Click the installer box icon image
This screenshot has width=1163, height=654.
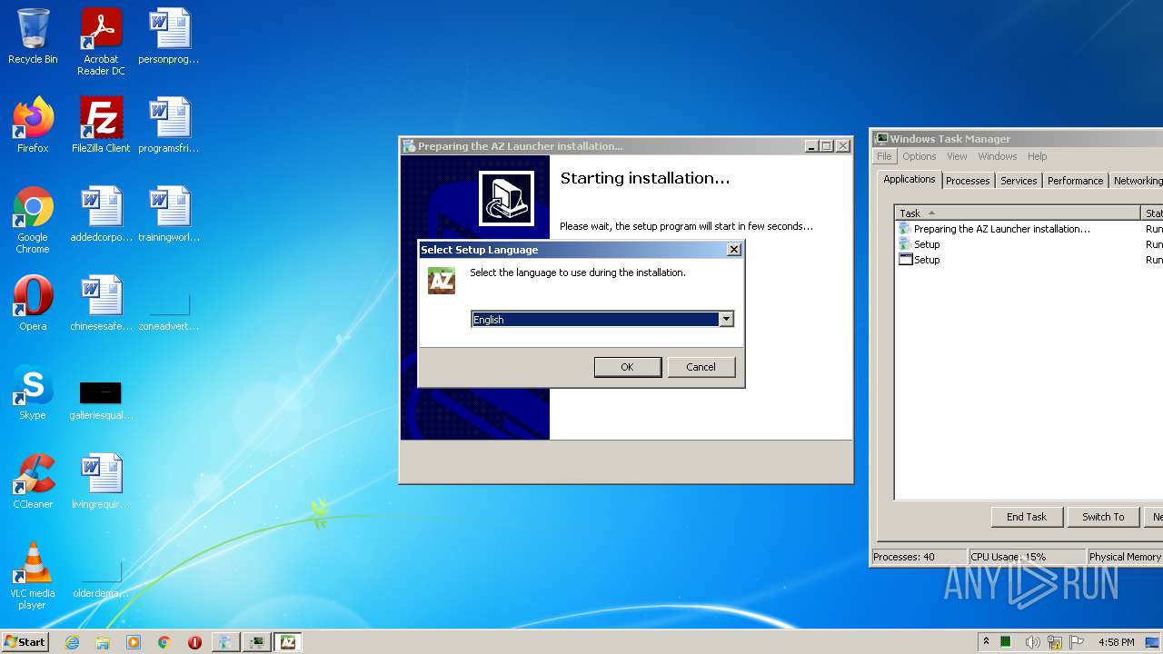[x=507, y=198]
